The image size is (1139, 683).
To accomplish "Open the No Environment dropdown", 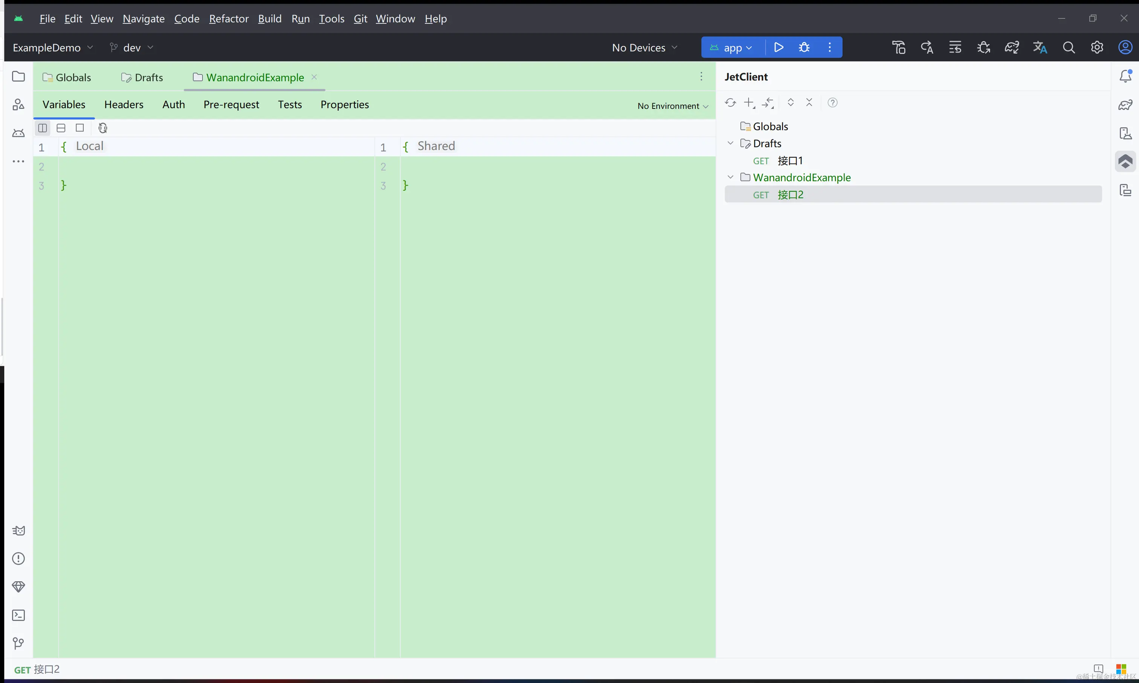I will point(672,106).
